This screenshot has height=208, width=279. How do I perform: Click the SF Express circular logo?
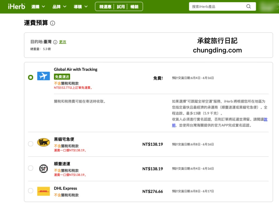(x=44, y=168)
